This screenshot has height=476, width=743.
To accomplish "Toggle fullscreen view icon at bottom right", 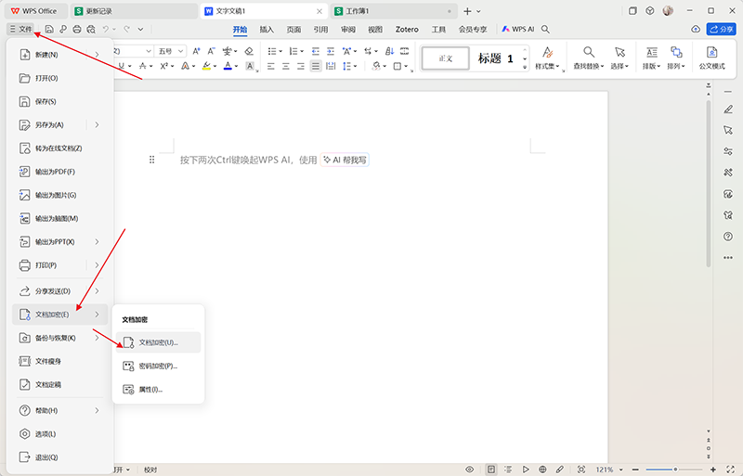I will (x=731, y=470).
